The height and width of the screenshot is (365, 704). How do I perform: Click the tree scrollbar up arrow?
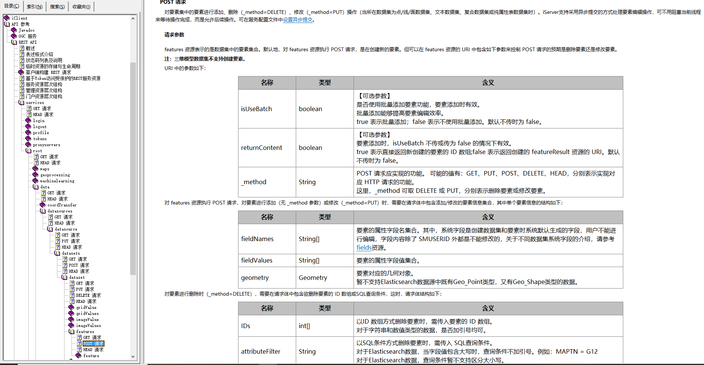(133, 18)
